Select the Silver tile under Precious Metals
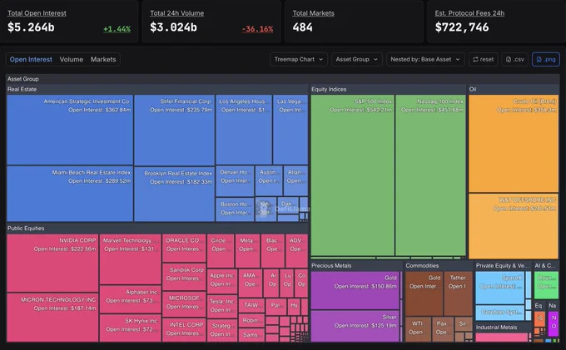The width and height of the screenshot is (566, 350). (x=355, y=326)
